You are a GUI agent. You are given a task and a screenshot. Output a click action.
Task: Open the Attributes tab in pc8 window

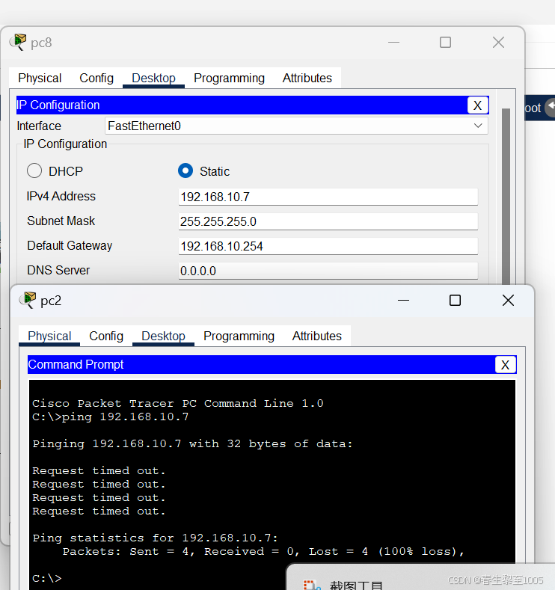[x=307, y=78]
